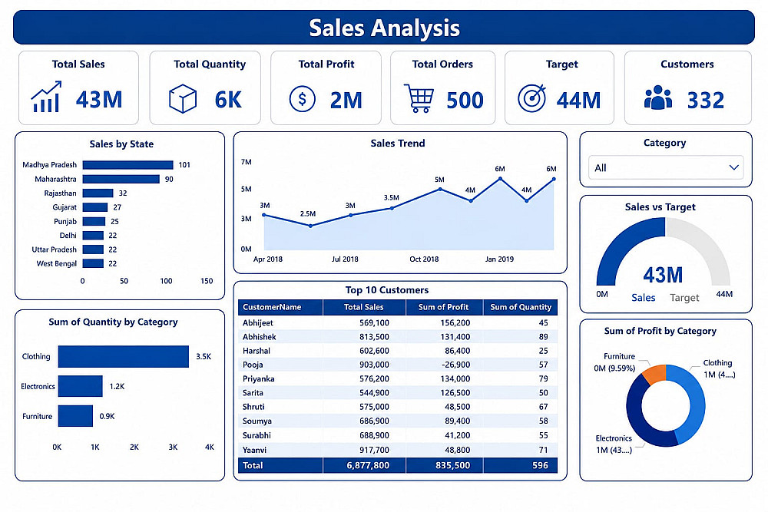
Task: Click the Total Profit dollar coin icon
Action: pyautogui.click(x=302, y=99)
